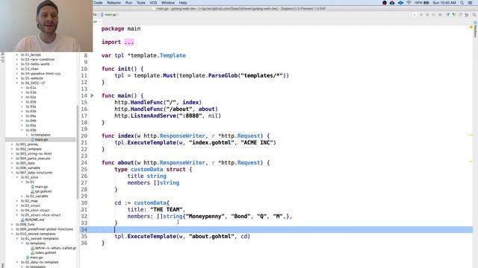
Task: Click the "Moneypenny" string on line 32
Action: [x=205, y=217]
